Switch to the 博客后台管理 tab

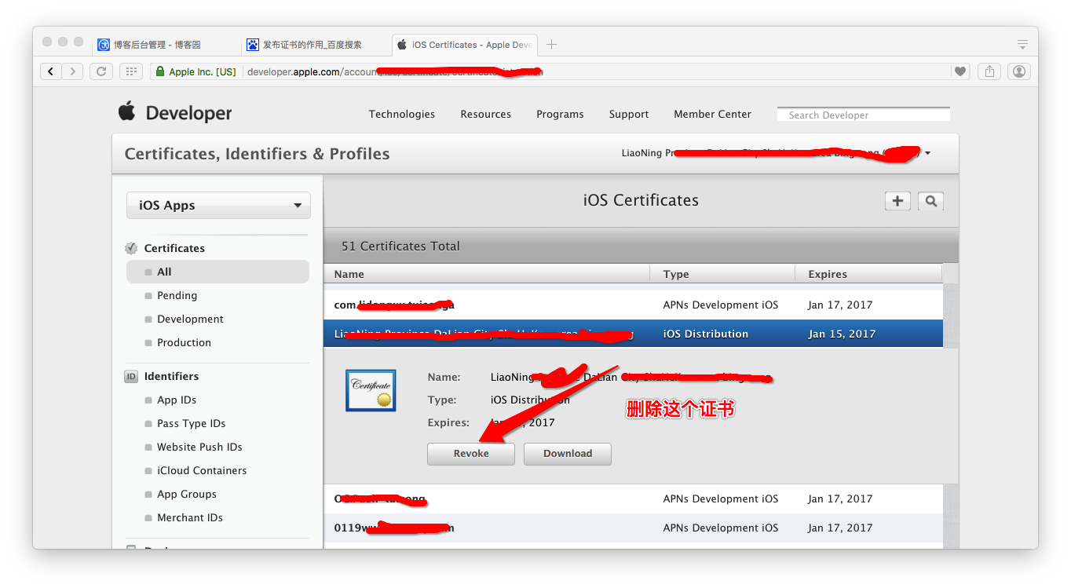point(157,45)
